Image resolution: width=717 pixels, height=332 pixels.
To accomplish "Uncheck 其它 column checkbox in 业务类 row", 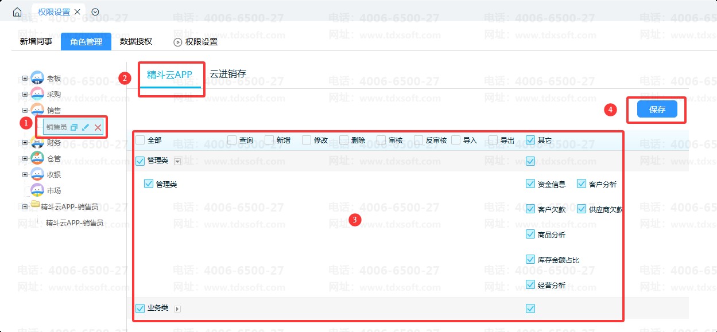I will pyautogui.click(x=530, y=308).
